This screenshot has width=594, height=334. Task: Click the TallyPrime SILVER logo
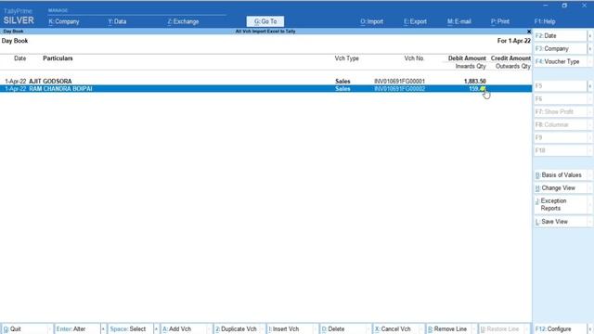[19, 17]
